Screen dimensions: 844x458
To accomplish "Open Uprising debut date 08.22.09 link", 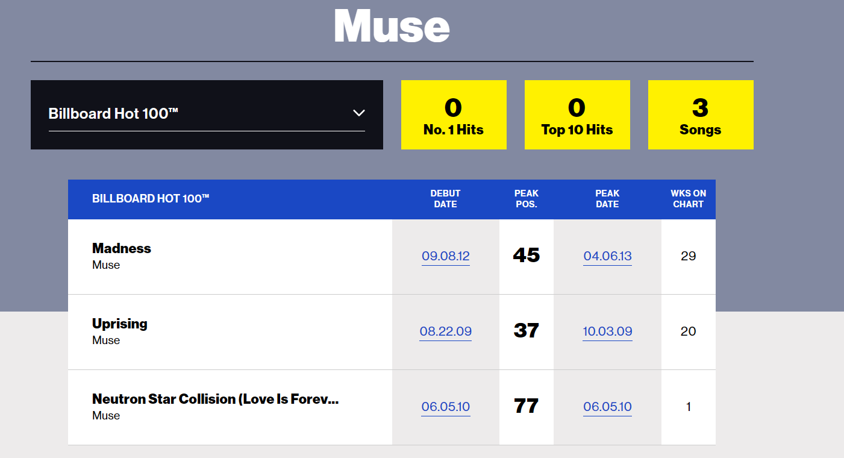I will (x=446, y=331).
